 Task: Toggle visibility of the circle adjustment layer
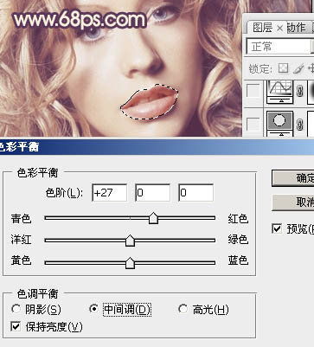[x=253, y=124]
